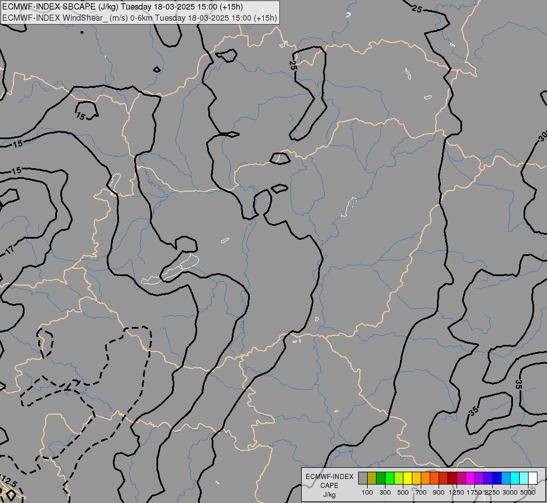Click the 900 value under the legend
This screenshot has width=547, height=503.
[x=439, y=492]
